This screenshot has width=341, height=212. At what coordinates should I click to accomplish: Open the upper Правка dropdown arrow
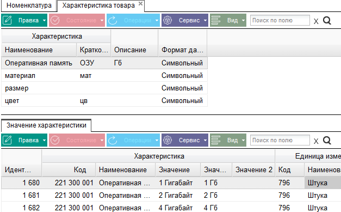click(x=44, y=21)
